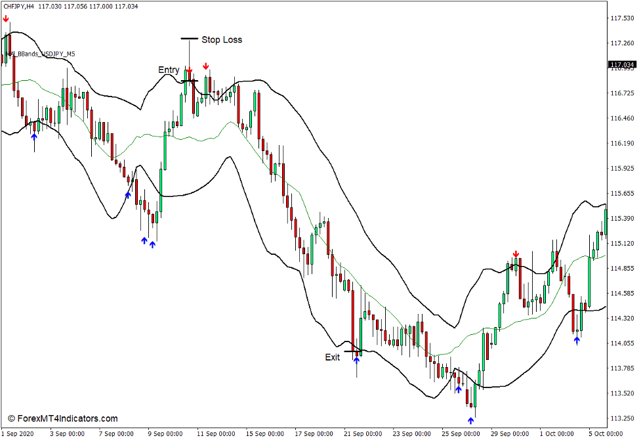
Task: Click the blue up arrow near 25 Sep low
Action: [x=458, y=389]
